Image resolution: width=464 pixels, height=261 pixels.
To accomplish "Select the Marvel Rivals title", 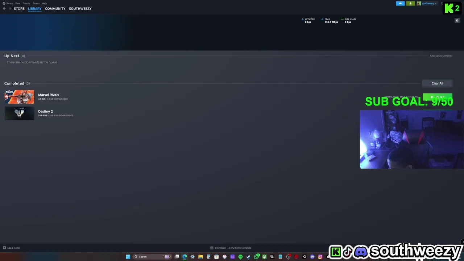I will [x=48, y=95].
